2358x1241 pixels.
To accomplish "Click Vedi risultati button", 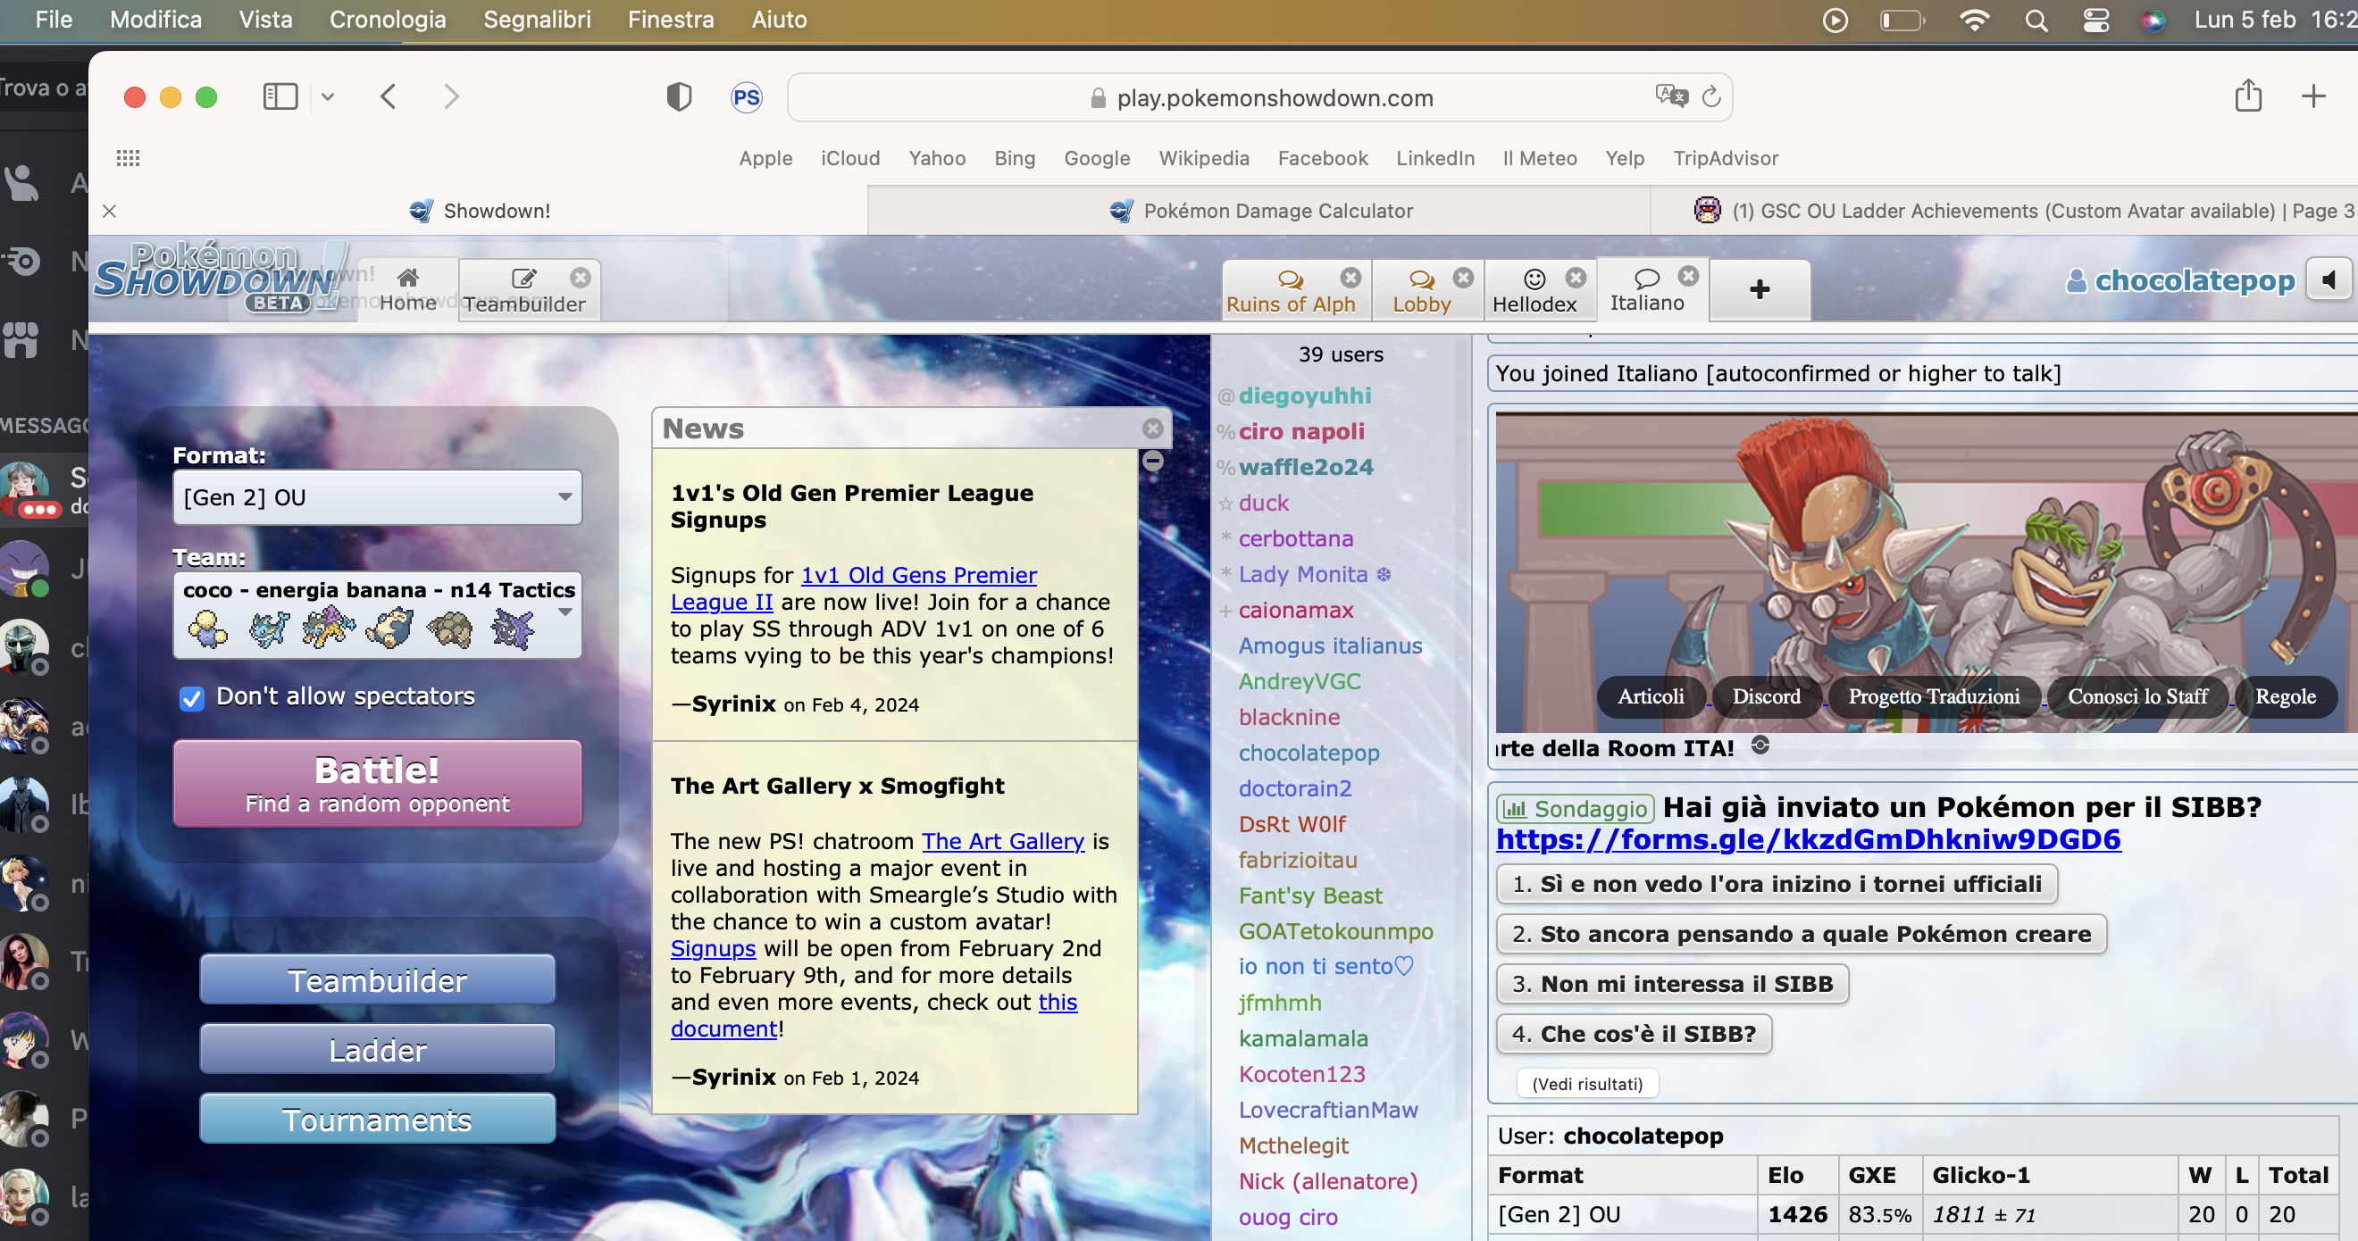I will [1587, 1084].
